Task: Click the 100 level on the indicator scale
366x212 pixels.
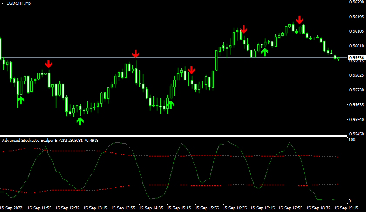Action: click(351, 139)
